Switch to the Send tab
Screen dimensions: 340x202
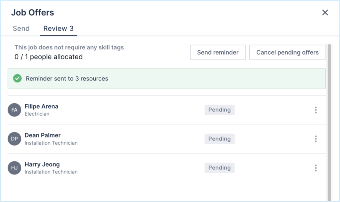21,28
